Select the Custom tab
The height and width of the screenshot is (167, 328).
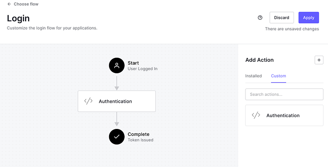click(278, 76)
